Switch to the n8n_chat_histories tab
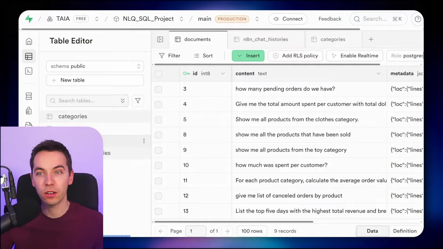443x249 pixels. coord(265,39)
